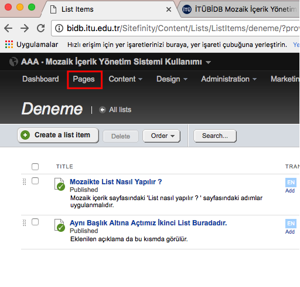Viewport: 300px width, 287px height.
Task: Click description starting 'Mozaik içerik sayfasındaki'
Action: (166, 201)
